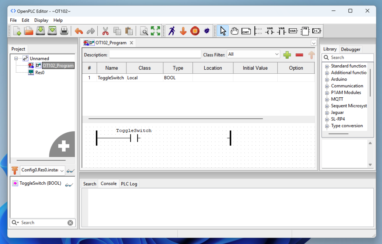The image size is (382, 244).
Task: Click the orange download arrow icon
Action: click(x=183, y=31)
